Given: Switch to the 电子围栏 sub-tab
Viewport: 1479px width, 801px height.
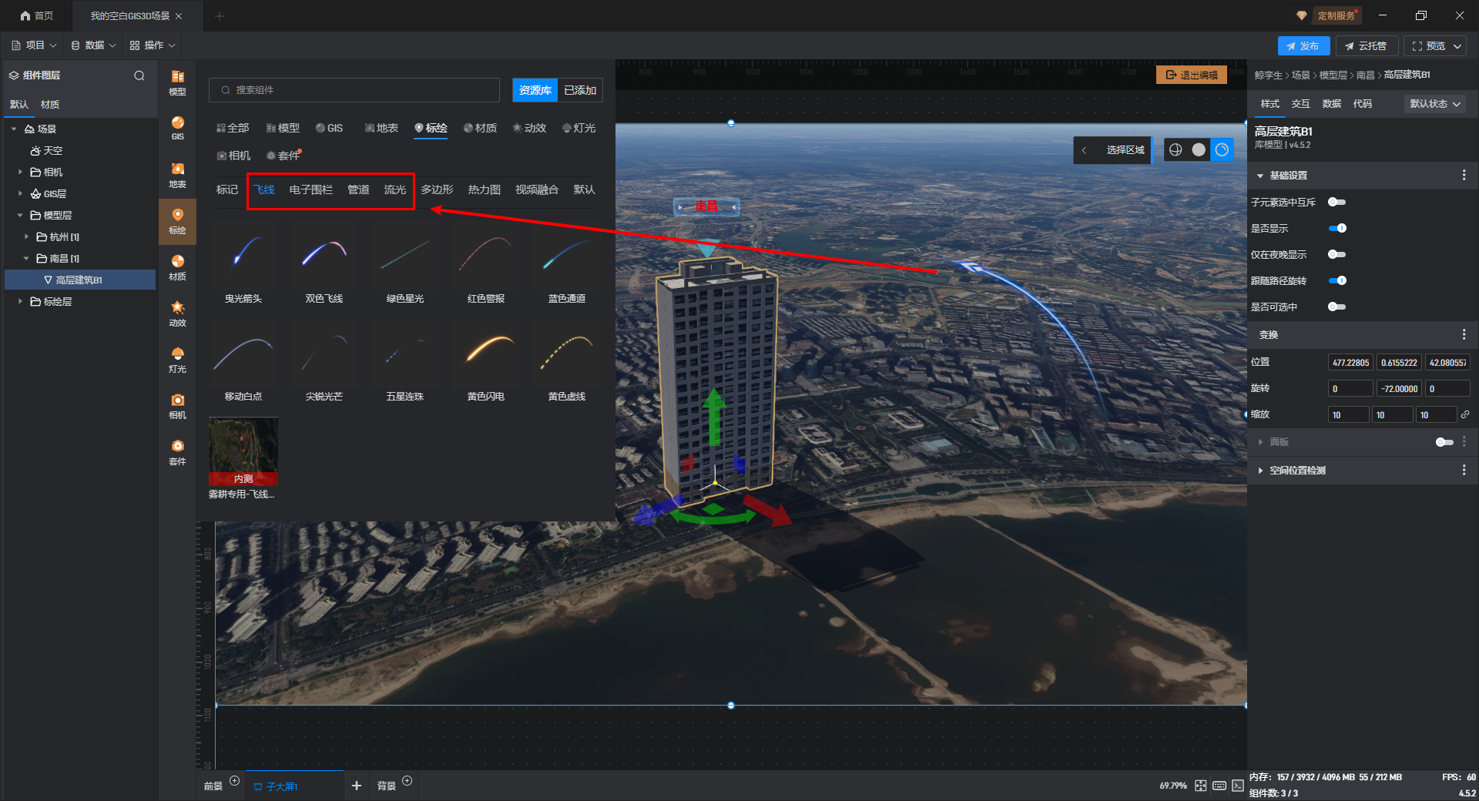Looking at the screenshot, I should tap(311, 189).
